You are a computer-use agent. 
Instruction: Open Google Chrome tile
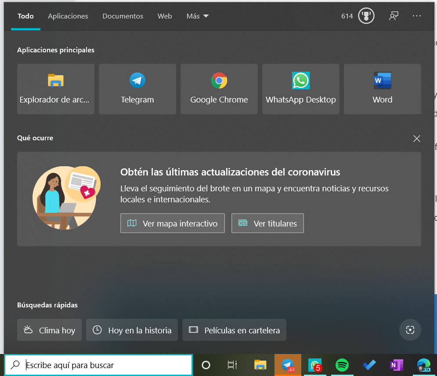219,89
